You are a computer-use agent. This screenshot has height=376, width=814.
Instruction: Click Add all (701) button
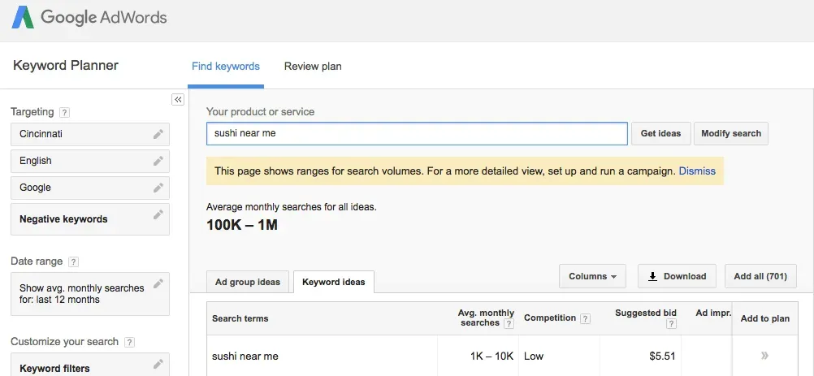point(760,276)
